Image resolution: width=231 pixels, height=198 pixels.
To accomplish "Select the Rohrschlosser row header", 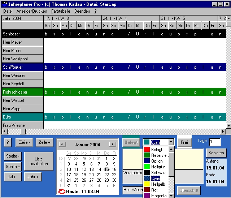I will coord(22,92).
